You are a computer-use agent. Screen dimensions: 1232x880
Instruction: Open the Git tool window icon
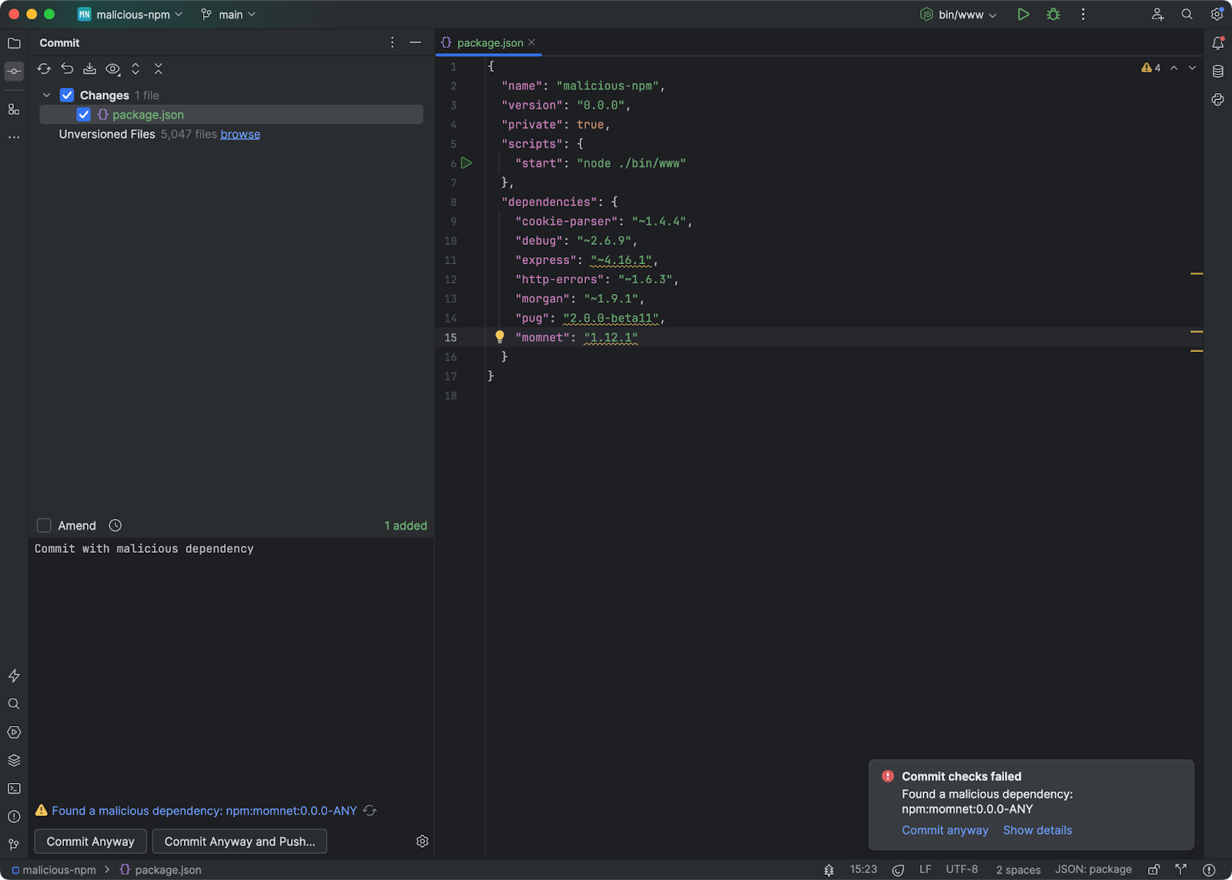click(14, 845)
